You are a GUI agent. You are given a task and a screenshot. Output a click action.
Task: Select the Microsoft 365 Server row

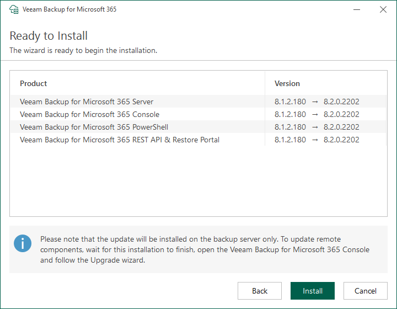click(x=87, y=102)
